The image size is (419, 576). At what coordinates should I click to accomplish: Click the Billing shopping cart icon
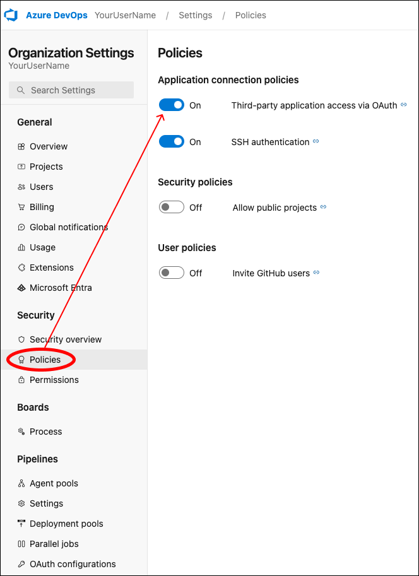[21, 207]
